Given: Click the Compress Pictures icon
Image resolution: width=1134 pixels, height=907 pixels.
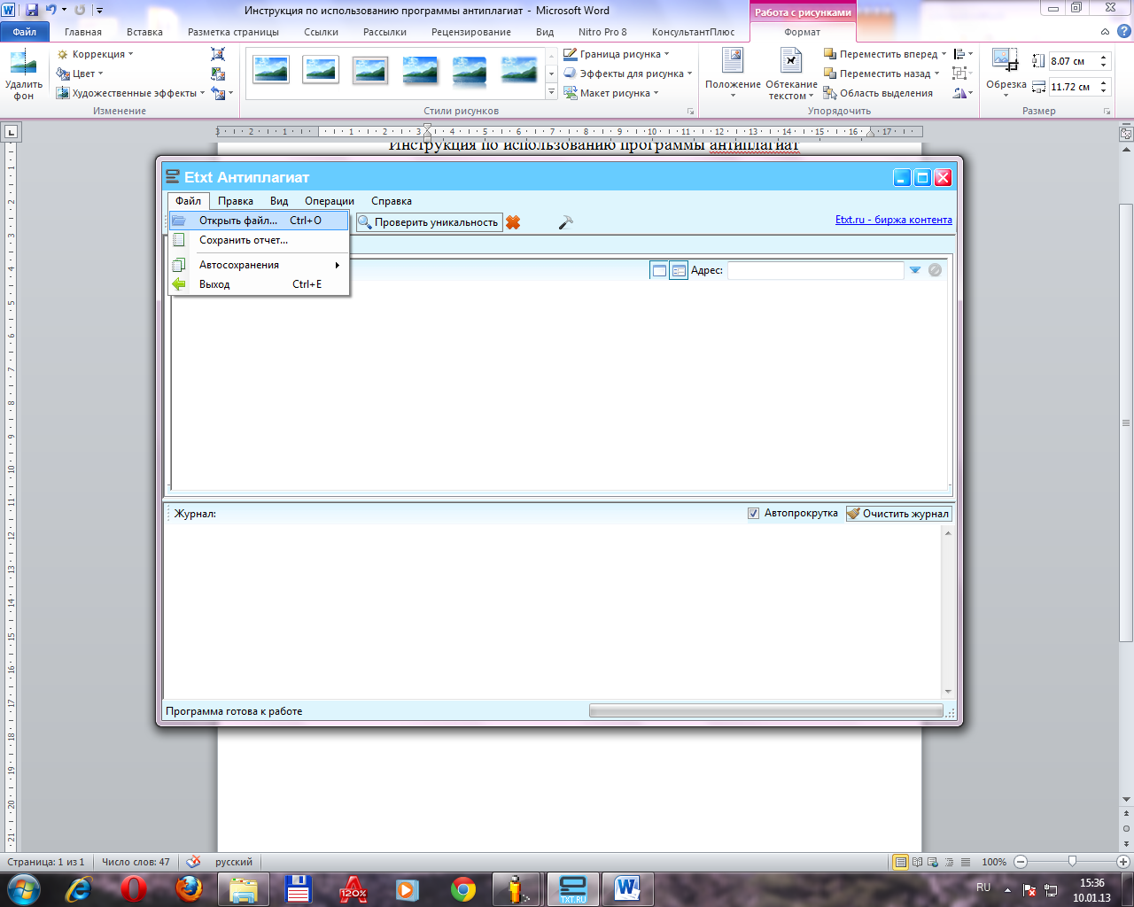Looking at the screenshot, I should click(218, 55).
